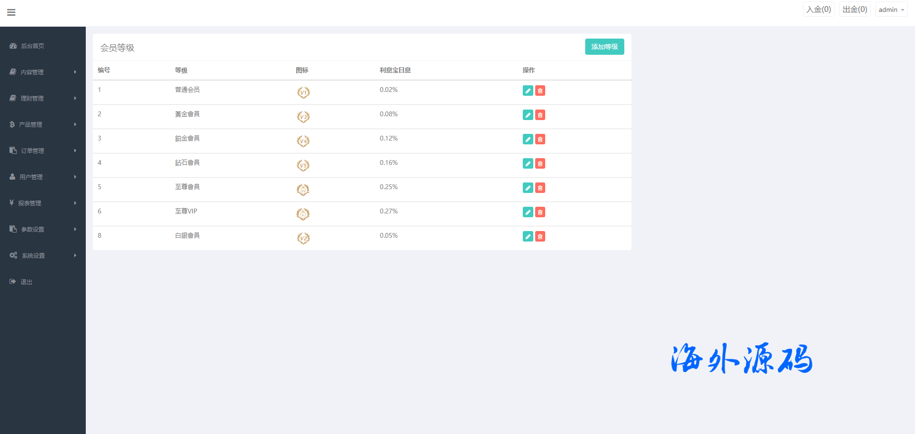Viewport: 915px width, 434px height.
Task: Click the edit pencil icon for 普通会员
Action: coord(528,91)
